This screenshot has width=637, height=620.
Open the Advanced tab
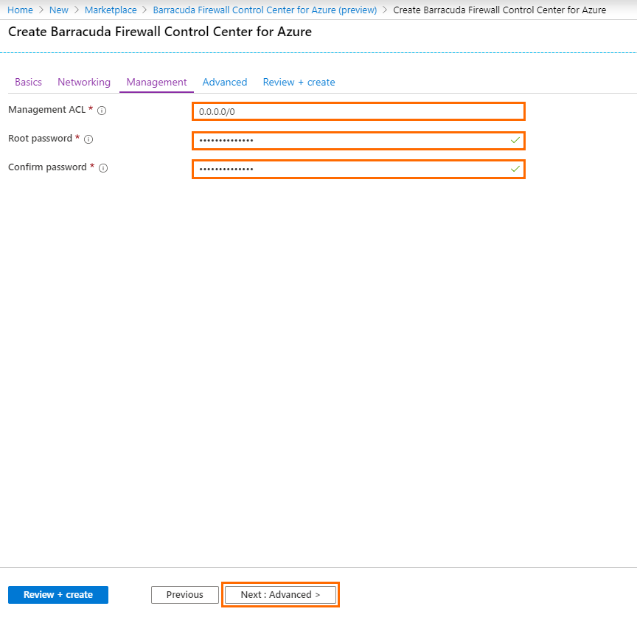click(225, 82)
